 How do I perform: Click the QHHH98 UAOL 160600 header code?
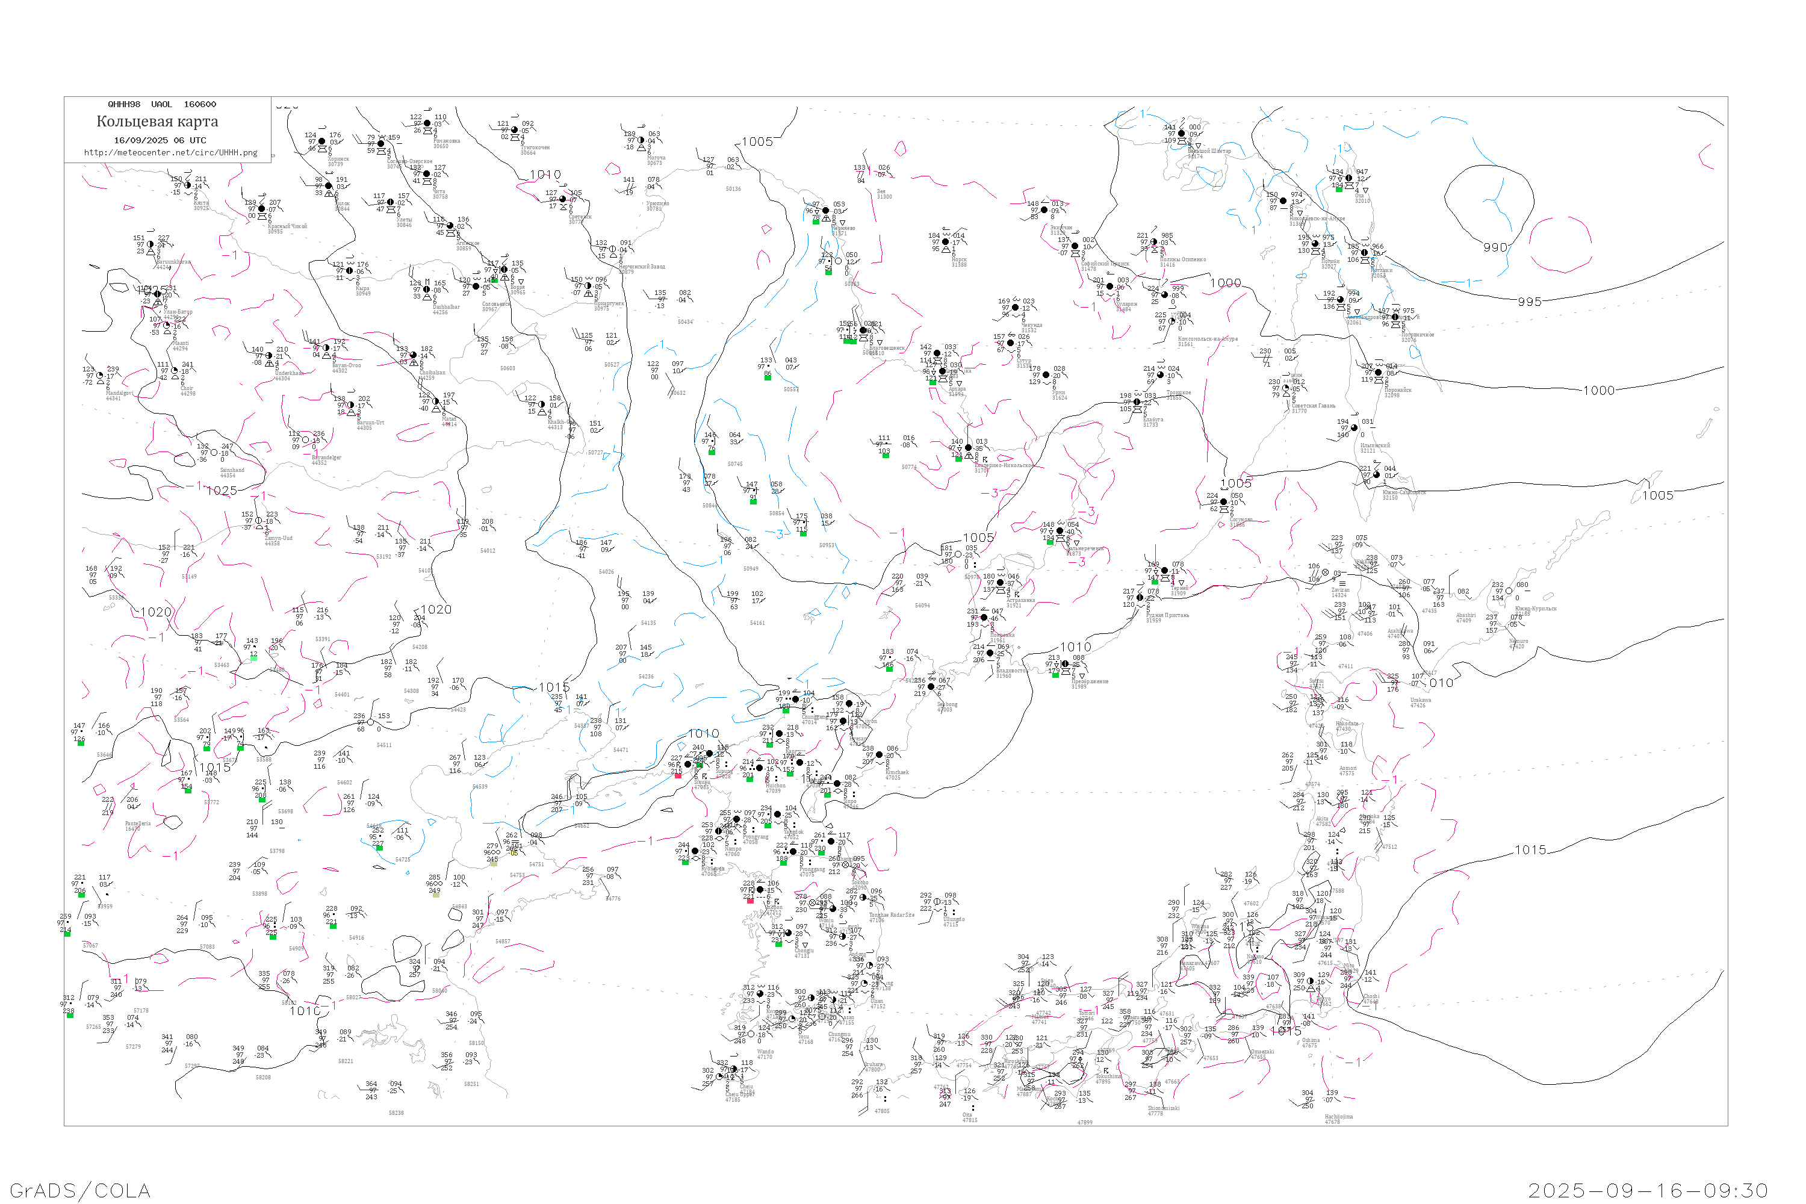coord(162,104)
